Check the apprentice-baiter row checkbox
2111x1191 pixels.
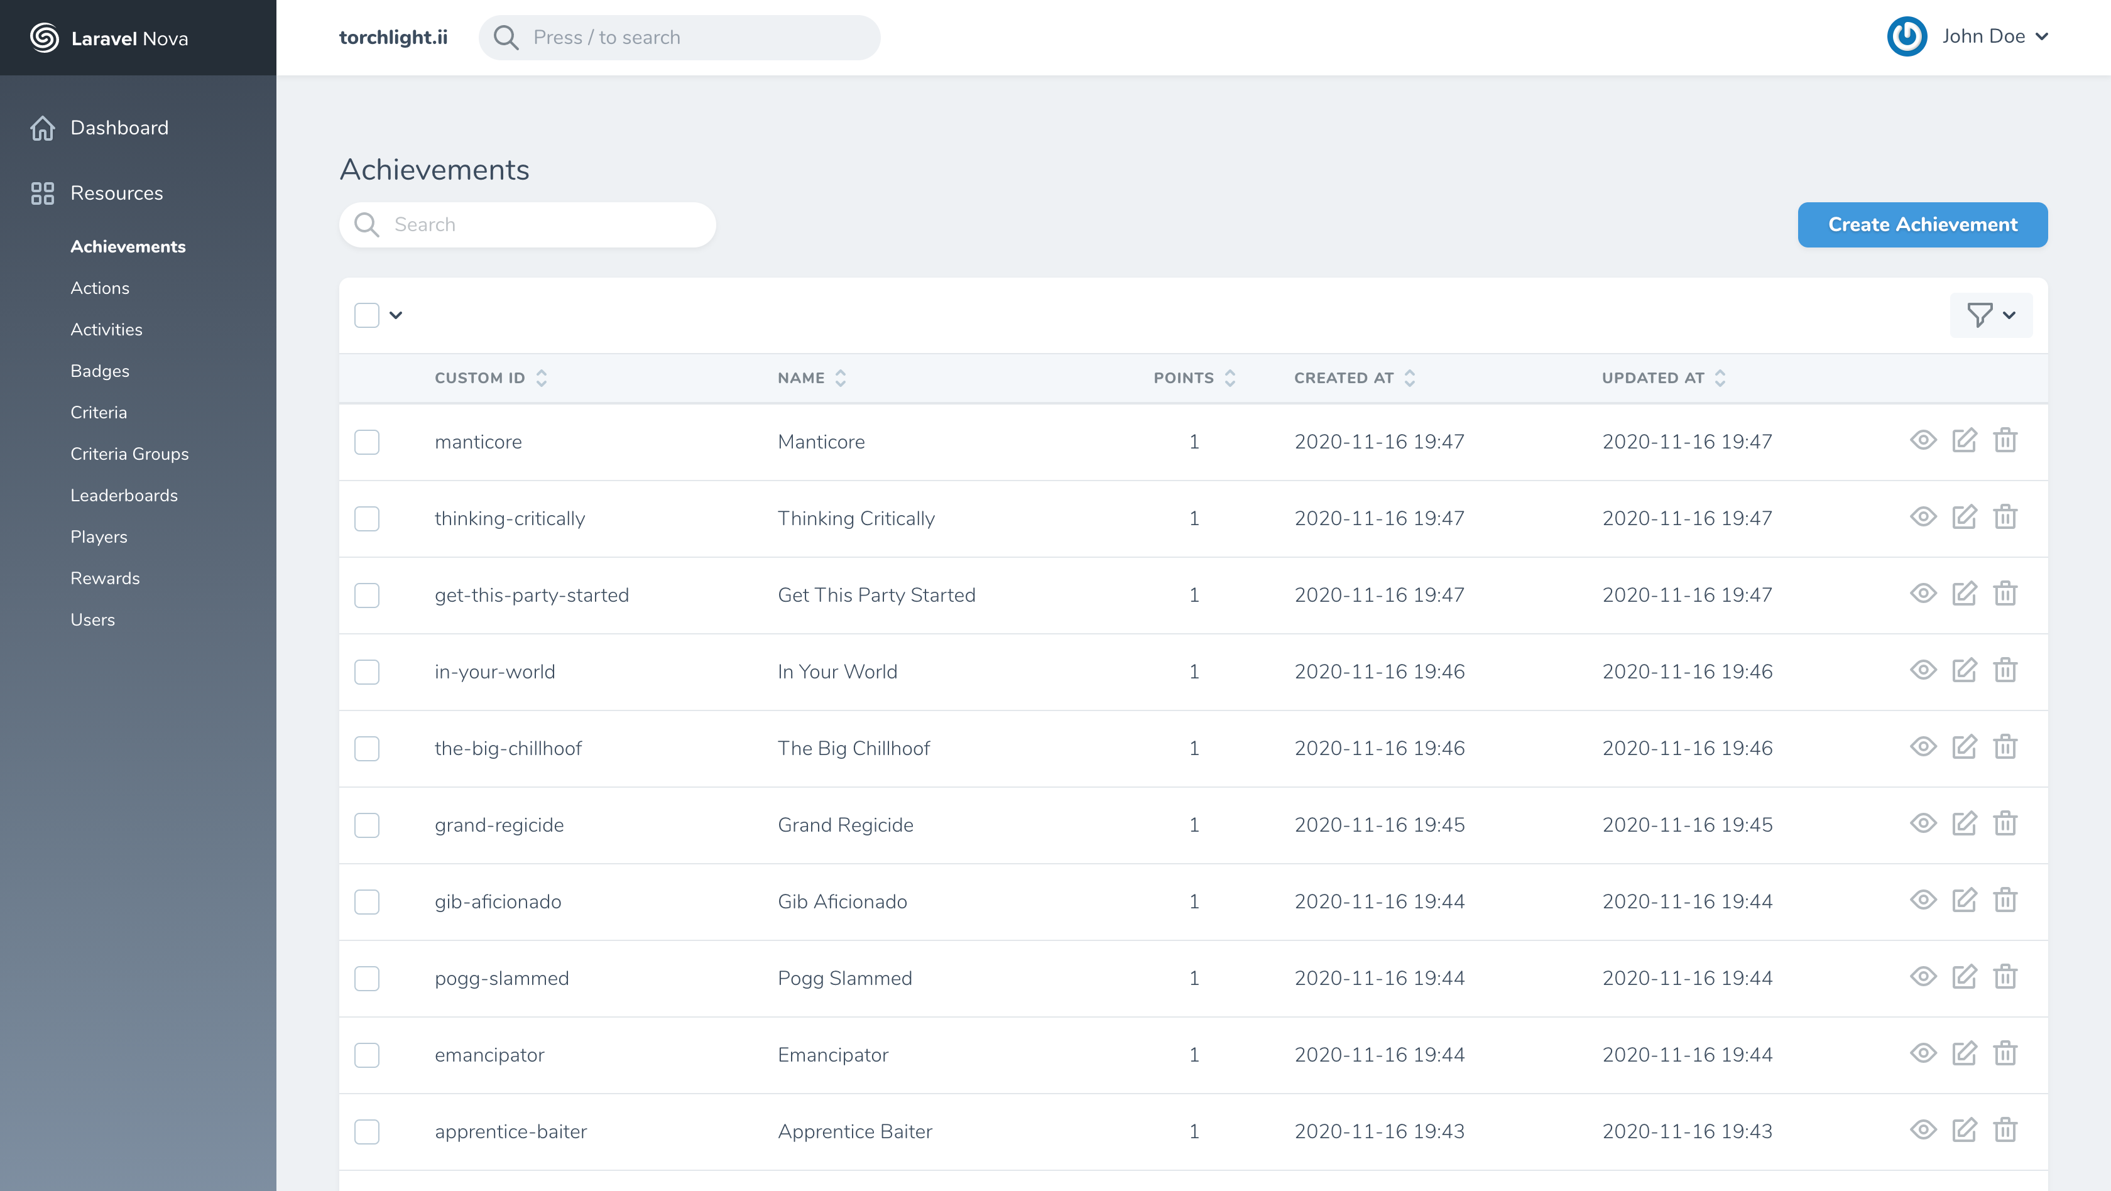pyautogui.click(x=366, y=1131)
